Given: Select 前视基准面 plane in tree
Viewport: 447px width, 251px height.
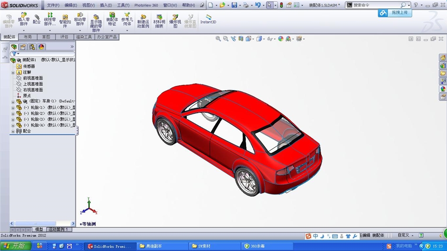Looking at the screenshot, I should [33, 78].
